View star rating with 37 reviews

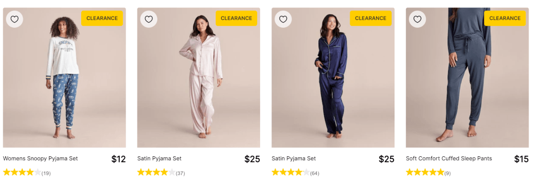click(161, 173)
